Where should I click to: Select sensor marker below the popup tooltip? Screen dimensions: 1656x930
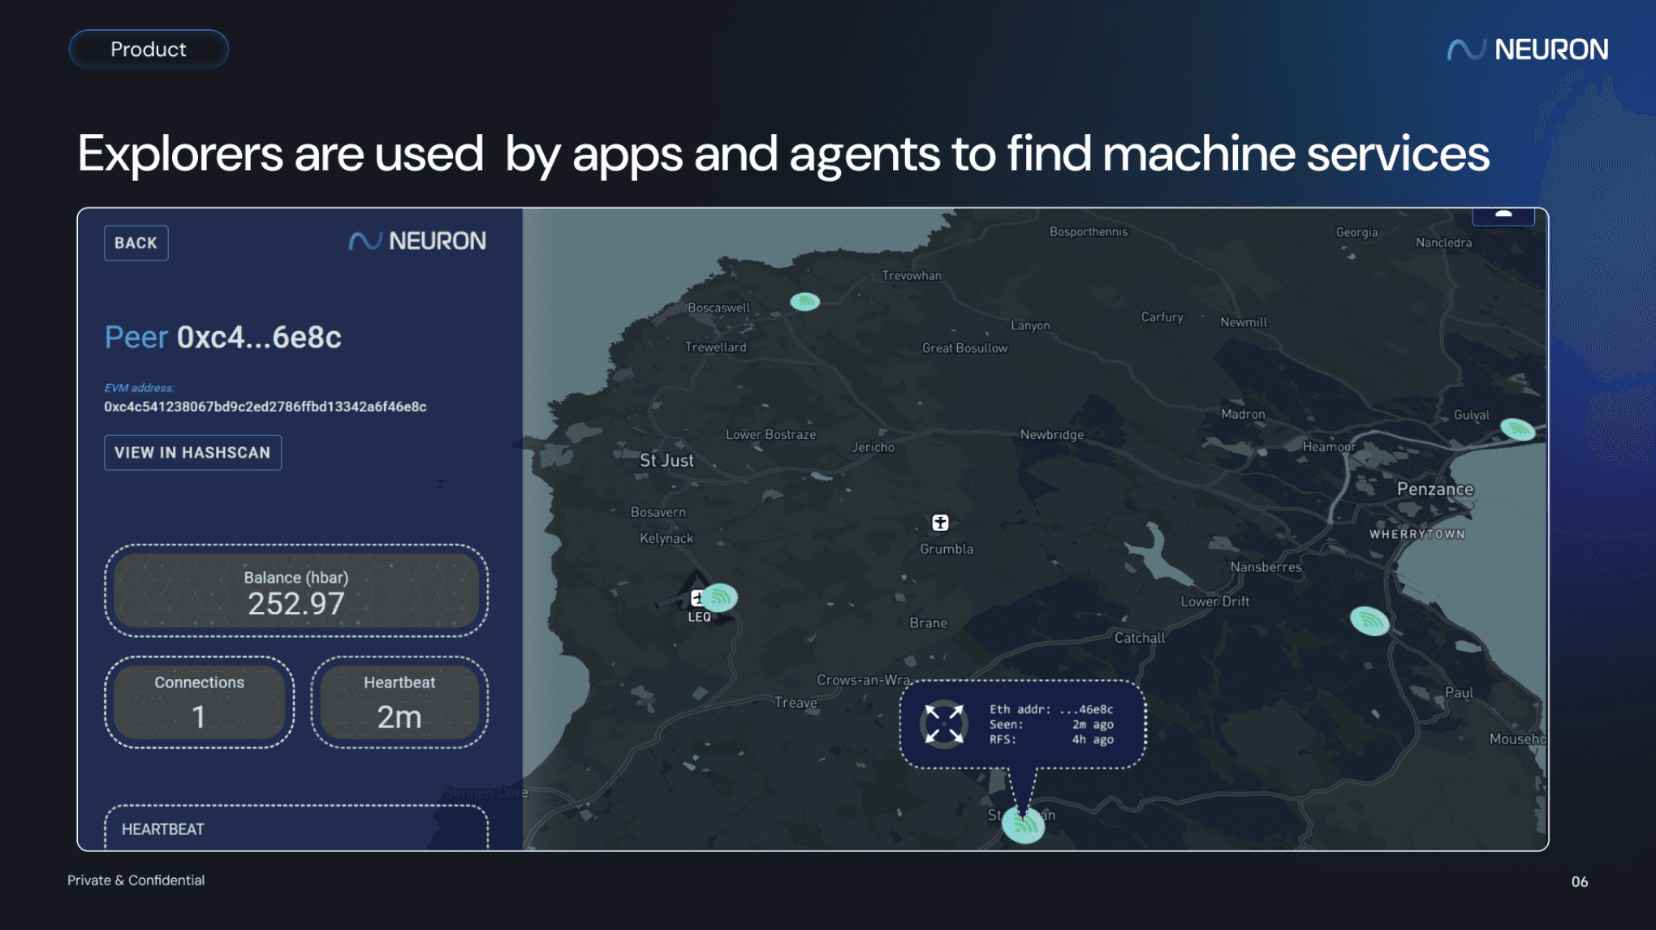pos(1023,825)
